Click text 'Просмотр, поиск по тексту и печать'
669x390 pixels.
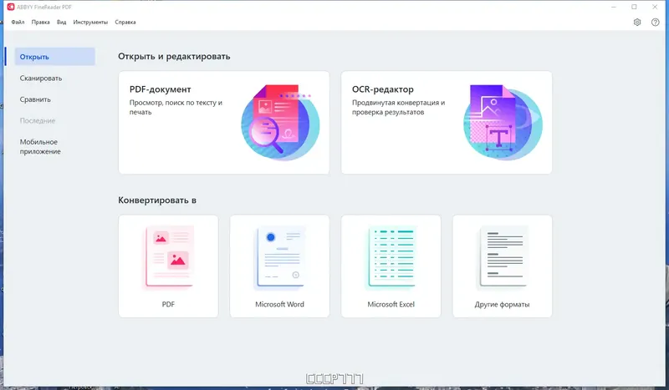176,108
